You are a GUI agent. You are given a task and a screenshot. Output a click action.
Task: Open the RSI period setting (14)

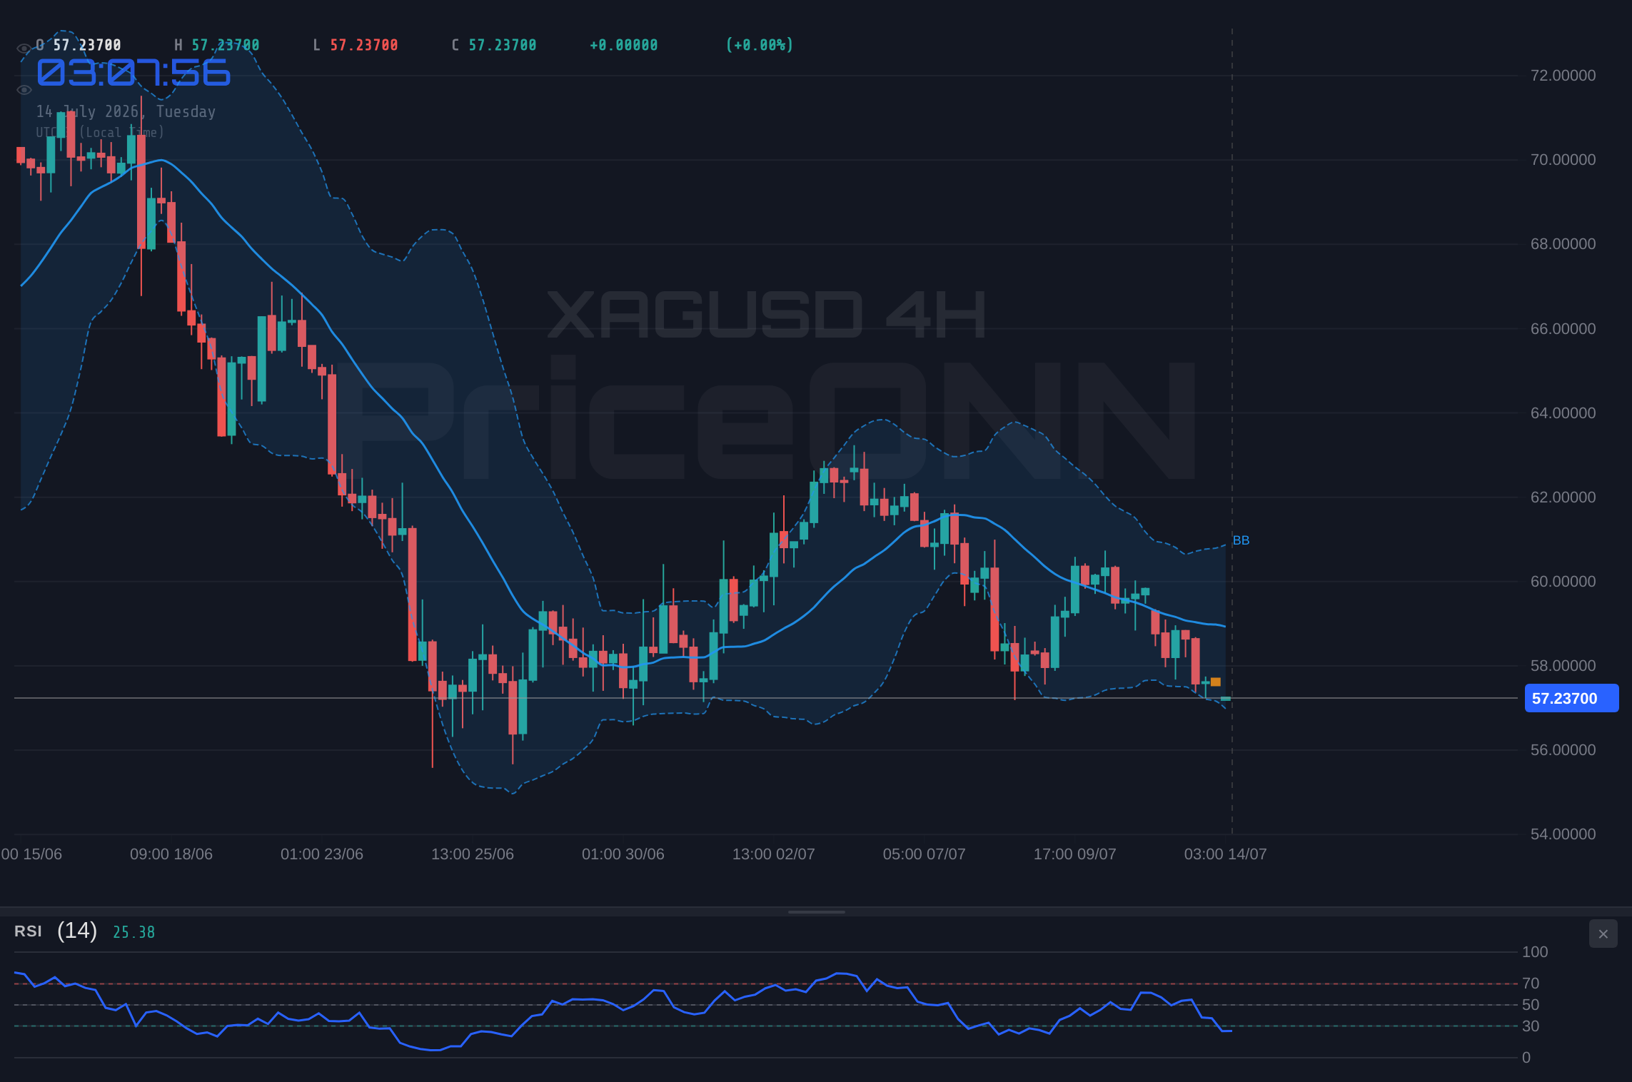(77, 931)
